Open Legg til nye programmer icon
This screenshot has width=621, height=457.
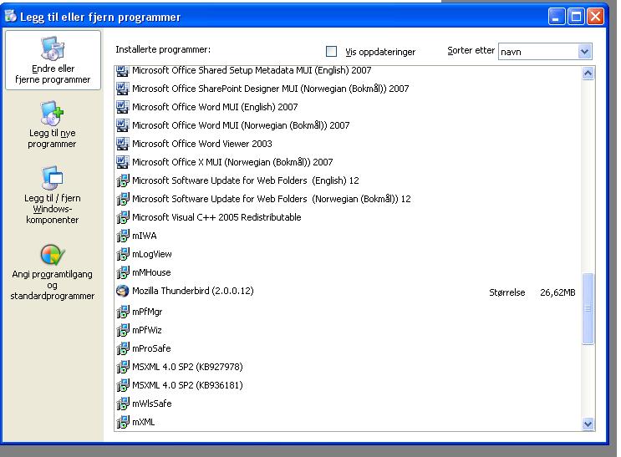tap(52, 113)
